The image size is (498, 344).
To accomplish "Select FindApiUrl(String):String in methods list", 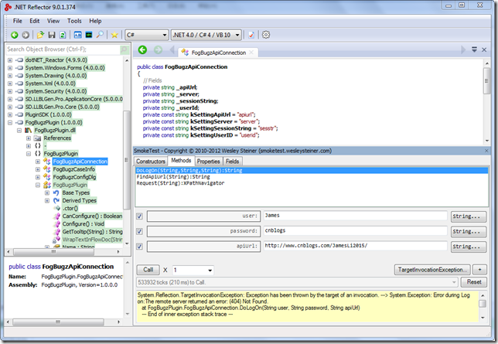I will pyautogui.click(x=173, y=177).
